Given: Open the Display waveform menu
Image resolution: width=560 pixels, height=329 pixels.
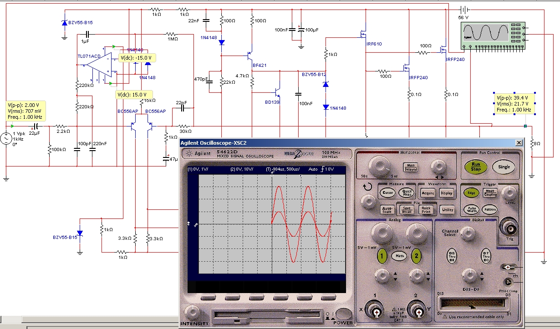Looking at the screenshot, I should [x=447, y=192].
